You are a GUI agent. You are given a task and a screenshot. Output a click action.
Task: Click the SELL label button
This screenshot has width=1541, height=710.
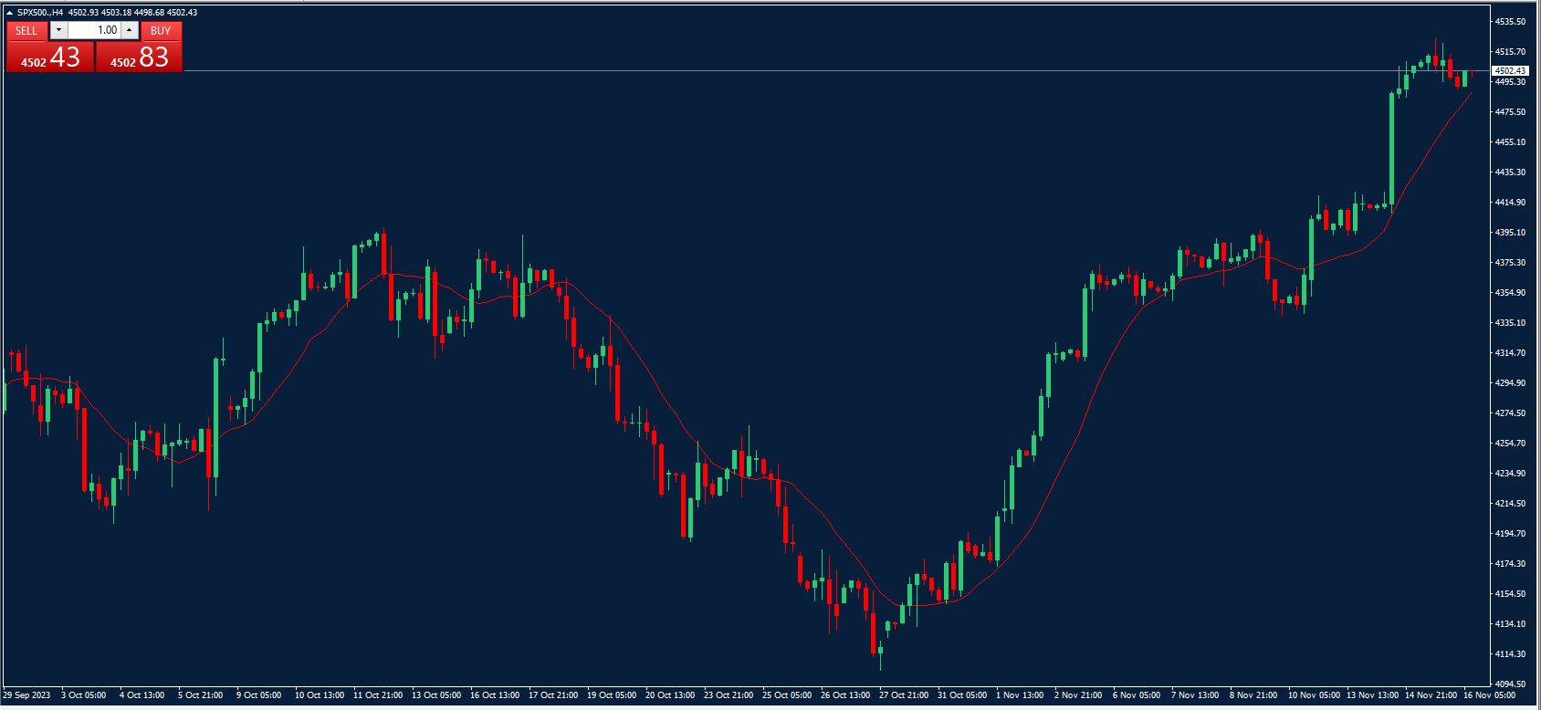(x=26, y=30)
